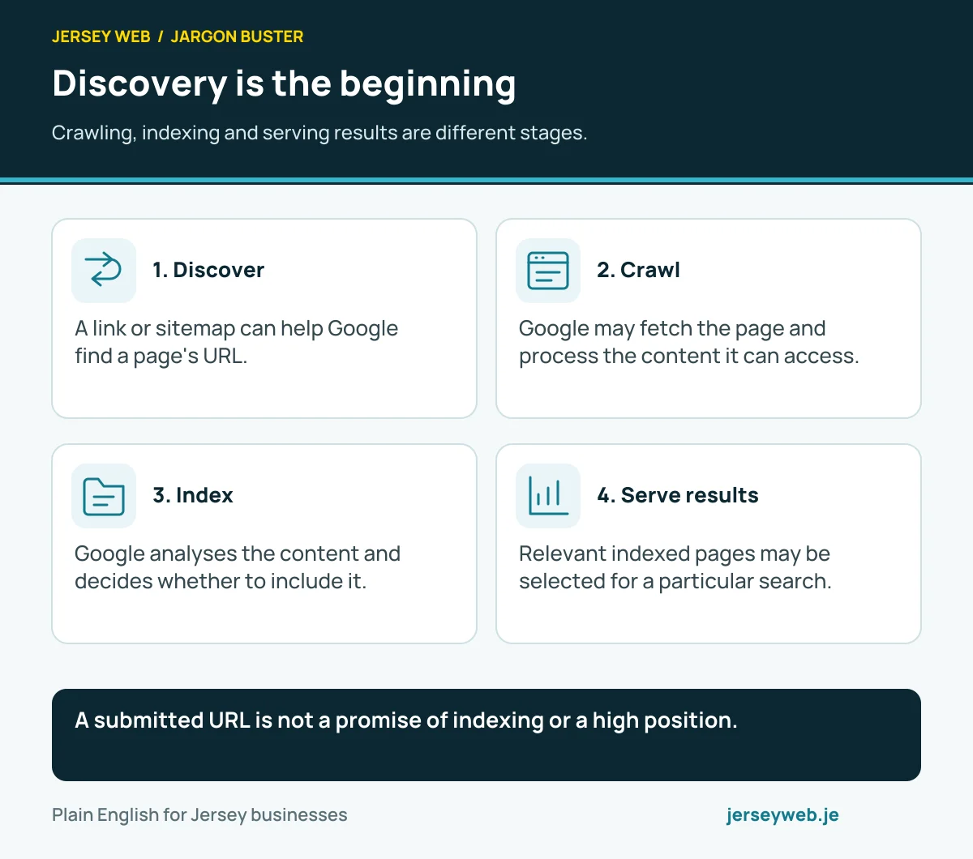The image size is (973, 859).
Task: Click 'JERSEY WEB / JARGON BUSTER' label
Action: 178,36
